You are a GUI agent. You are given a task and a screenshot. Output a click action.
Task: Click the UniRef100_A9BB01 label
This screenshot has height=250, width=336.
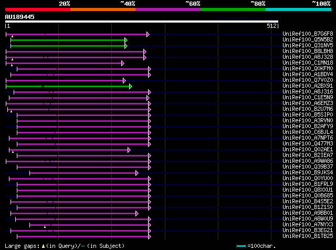[308, 213]
